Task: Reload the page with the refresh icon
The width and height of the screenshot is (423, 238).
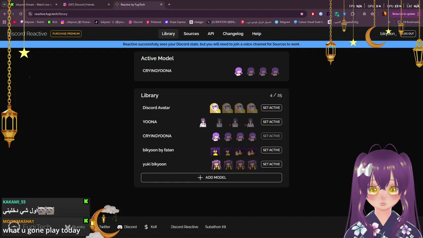Action: coord(20,14)
